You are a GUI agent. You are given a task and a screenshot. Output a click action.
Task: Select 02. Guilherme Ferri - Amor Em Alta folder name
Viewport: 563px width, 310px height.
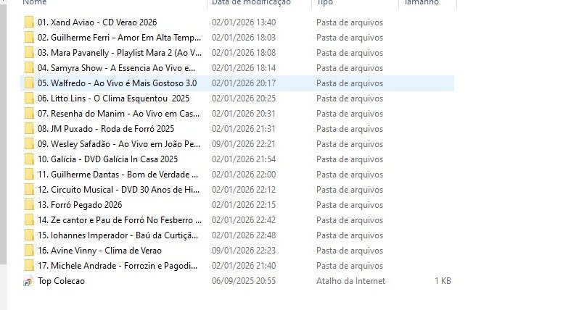(119, 38)
